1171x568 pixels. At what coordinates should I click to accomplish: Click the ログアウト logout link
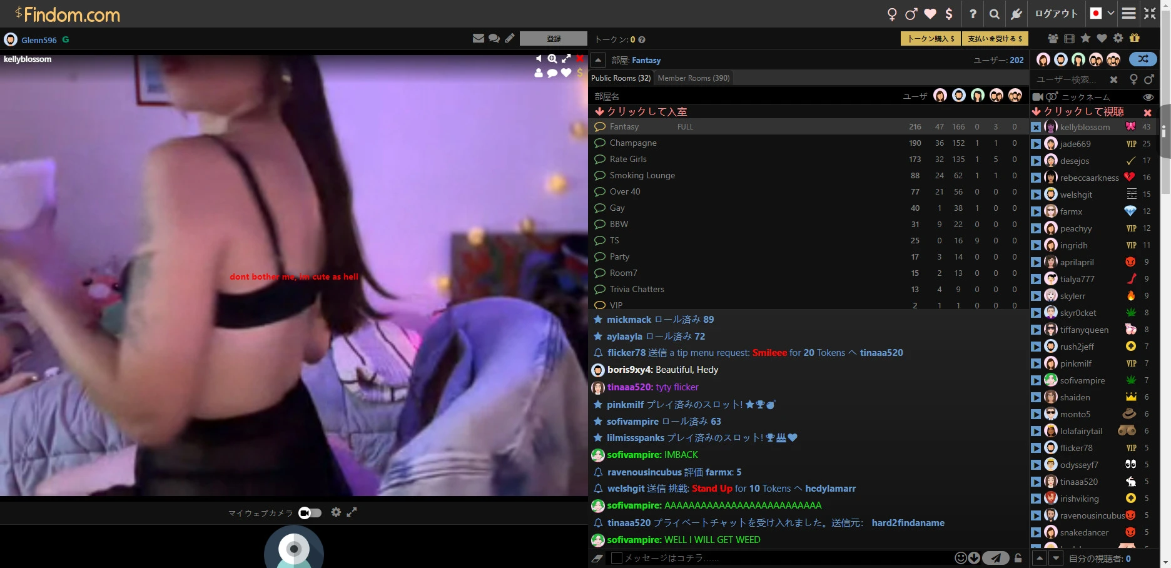click(x=1056, y=14)
